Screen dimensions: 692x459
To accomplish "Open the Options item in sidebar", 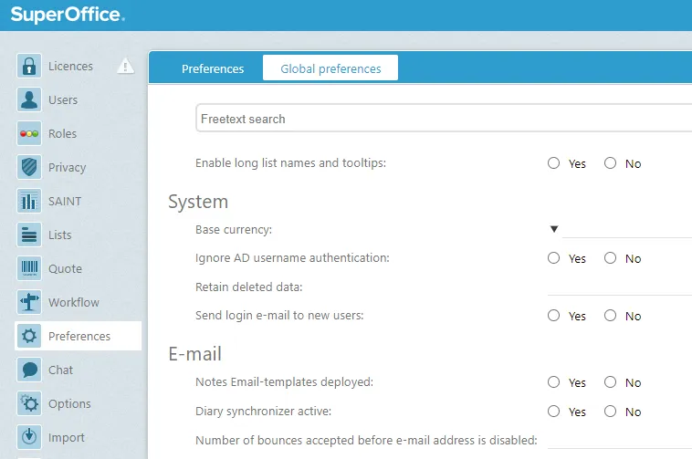I will pos(69,404).
